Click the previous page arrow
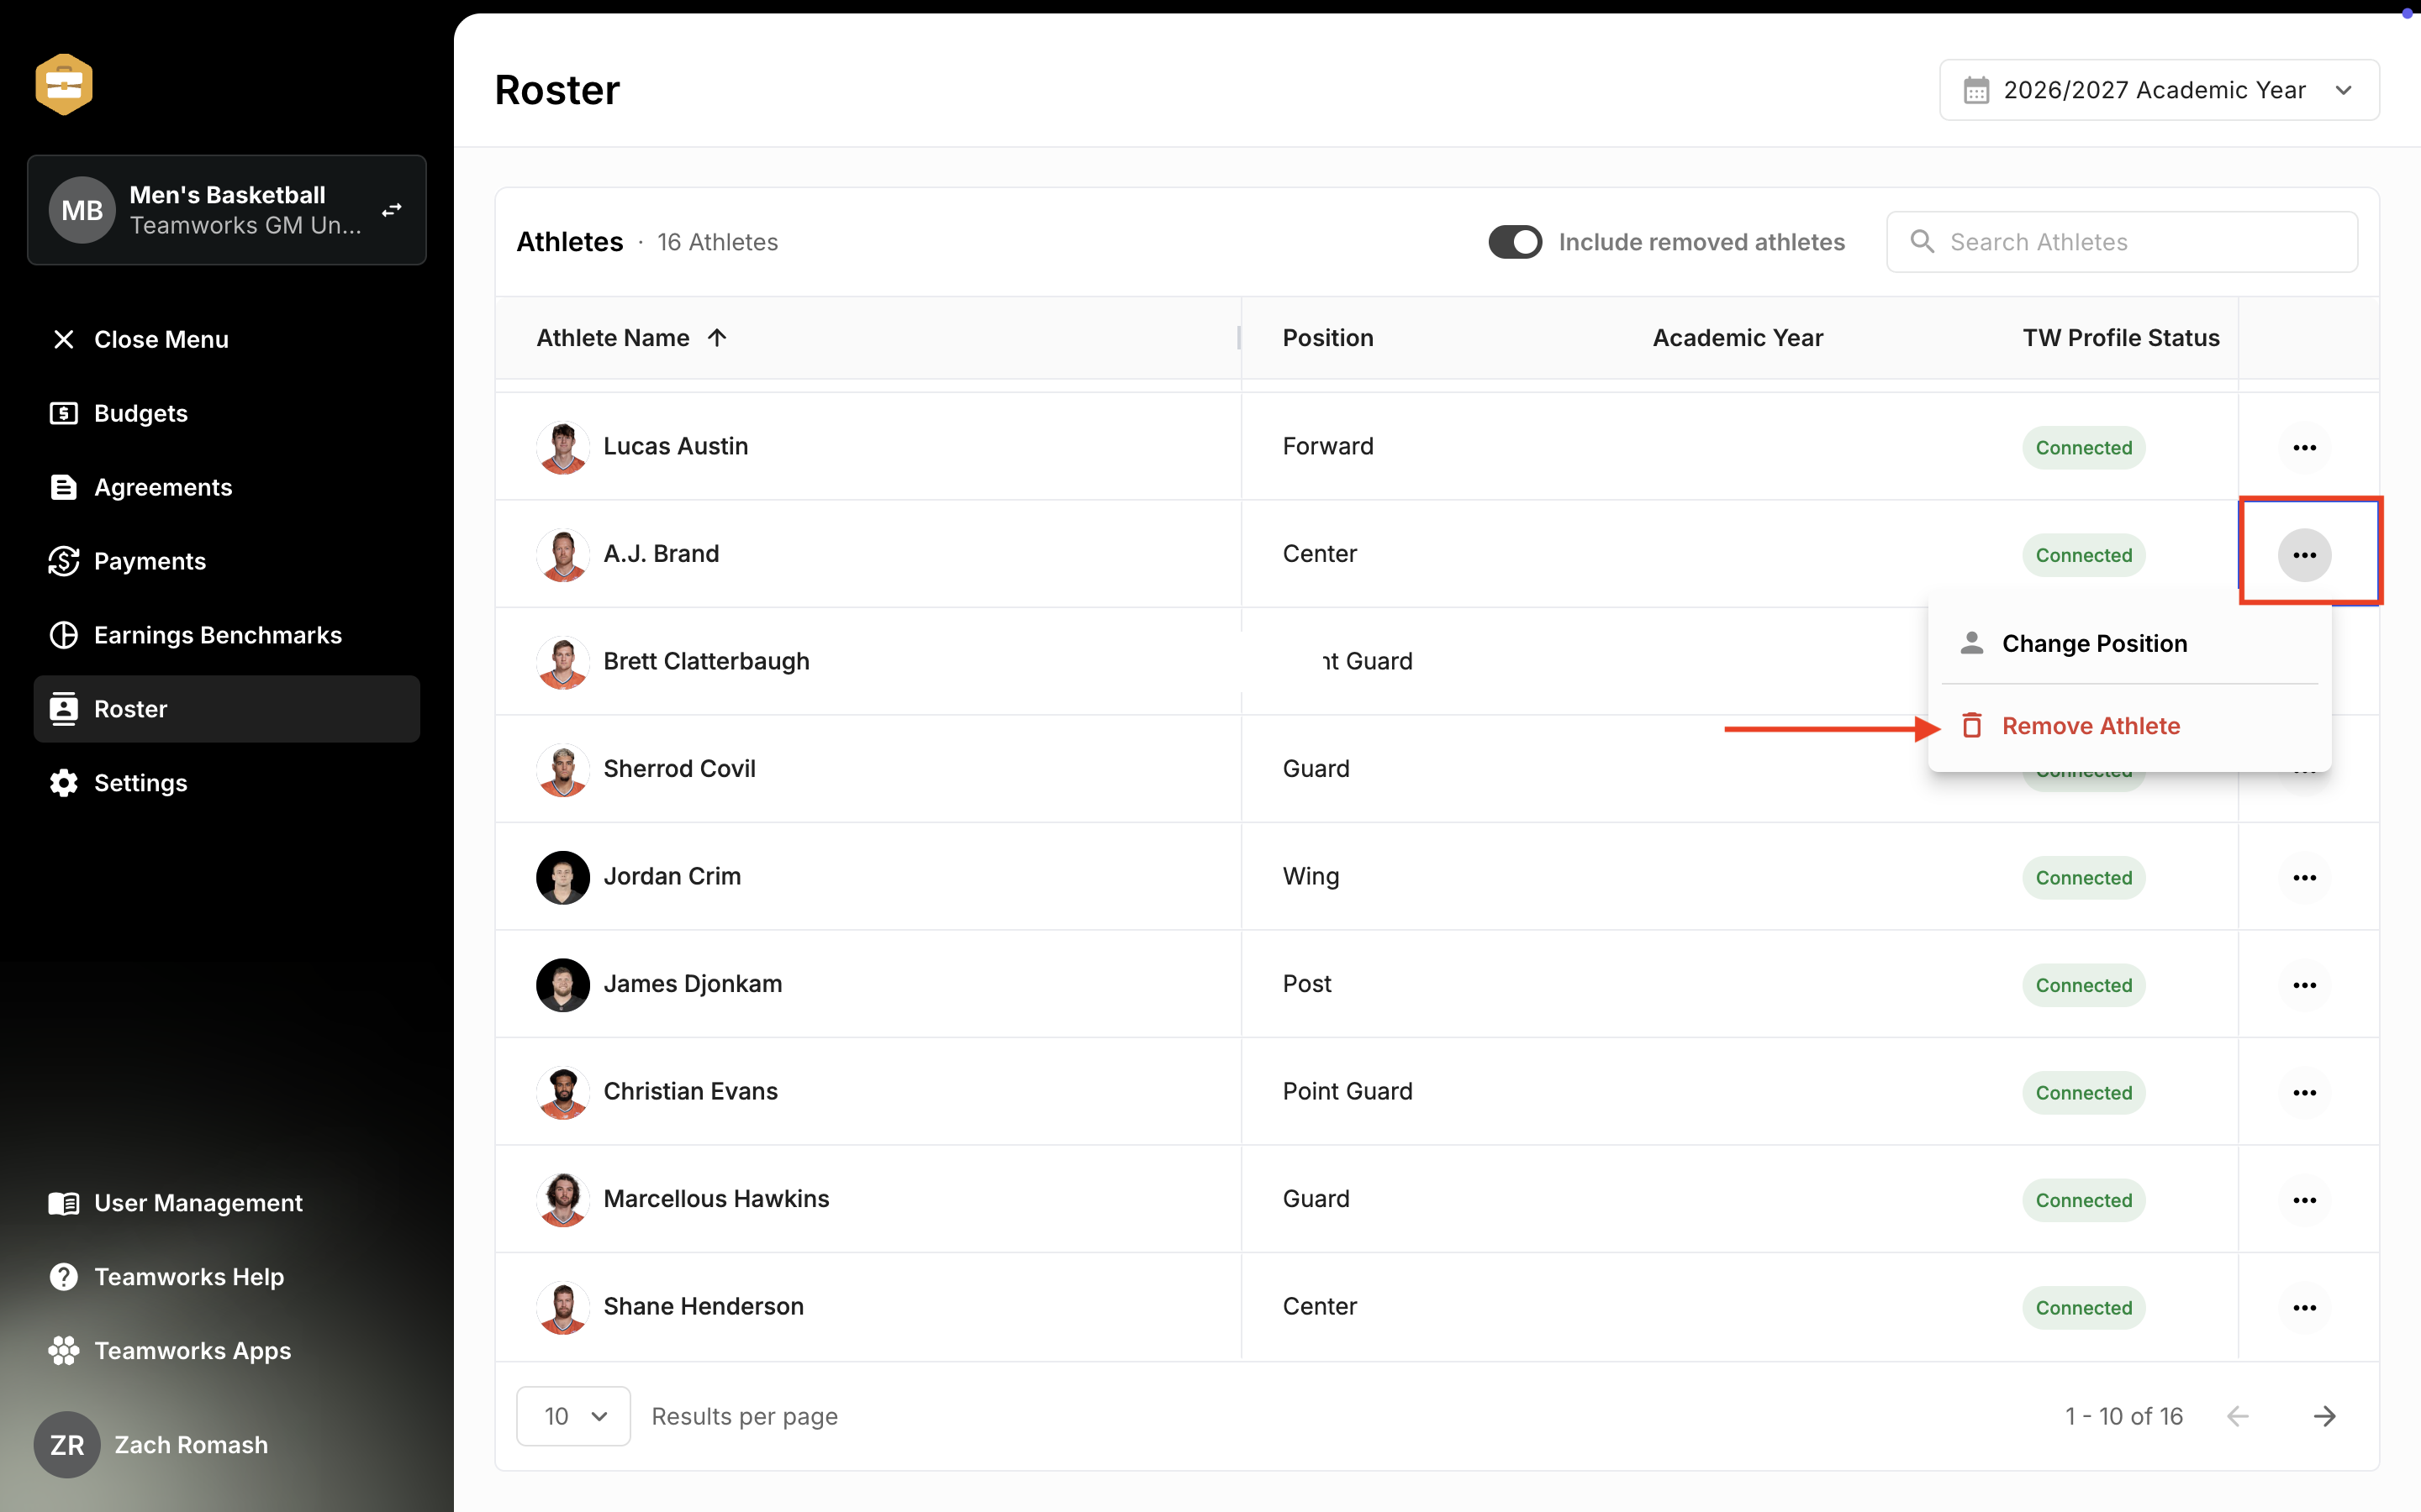The height and width of the screenshot is (1512, 2421). click(x=2238, y=1416)
